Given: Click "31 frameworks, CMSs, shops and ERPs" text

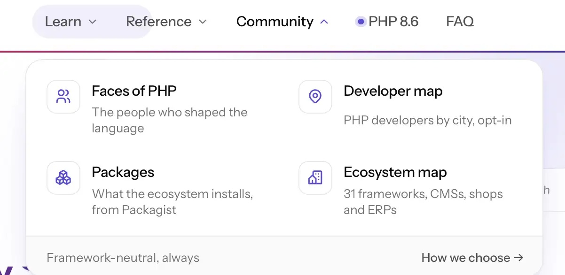Looking at the screenshot, I should click(x=424, y=202).
